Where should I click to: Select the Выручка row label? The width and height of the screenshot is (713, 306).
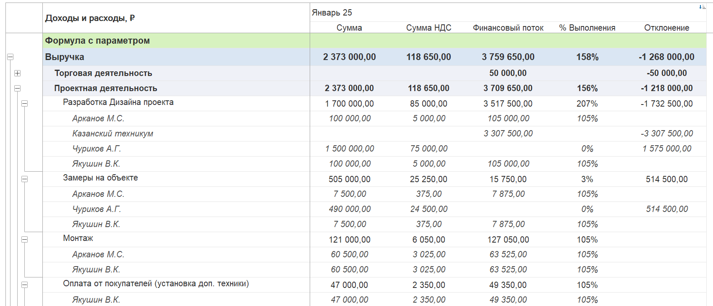(65, 57)
